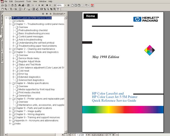Select the Highlight markup tool
This screenshot has width=170, height=136.
[x=29, y=9]
